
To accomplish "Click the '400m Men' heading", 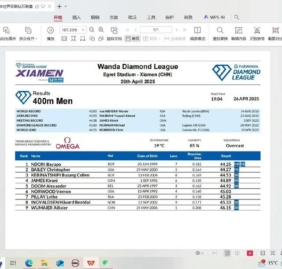I will click(53, 101).
